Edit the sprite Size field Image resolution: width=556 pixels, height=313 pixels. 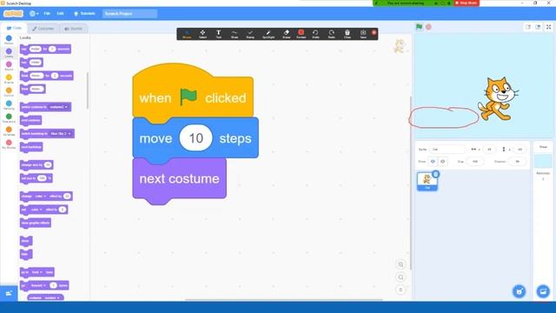(475, 162)
